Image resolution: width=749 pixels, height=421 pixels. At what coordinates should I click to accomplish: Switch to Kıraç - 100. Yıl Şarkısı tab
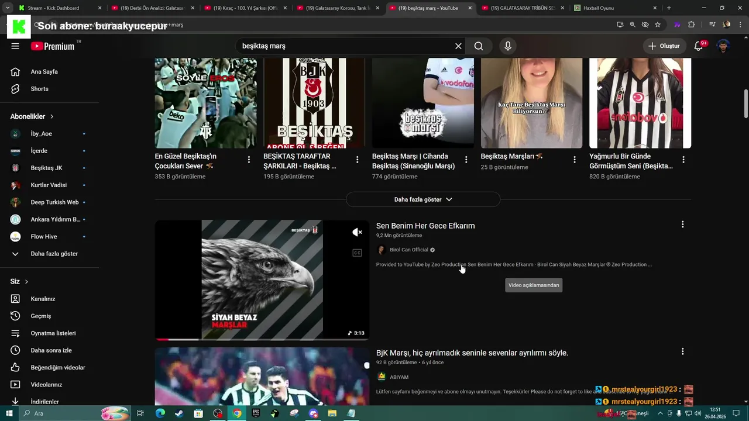(x=245, y=8)
